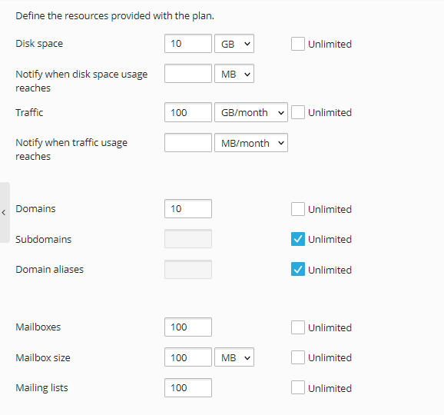The width and height of the screenshot is (444, 415).
Task: Open disk space notification MB unit dropdown
Action: pyautogui.click(x=234, y=74)
